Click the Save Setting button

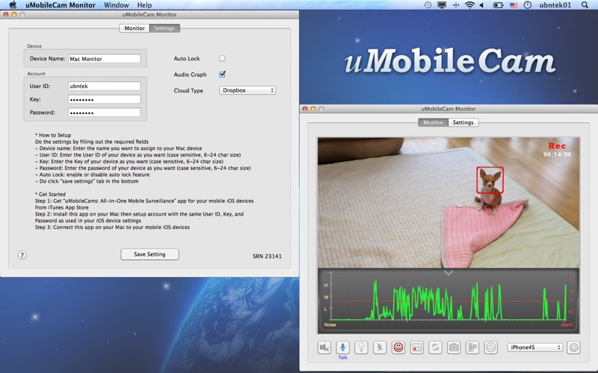pos(149,254)
